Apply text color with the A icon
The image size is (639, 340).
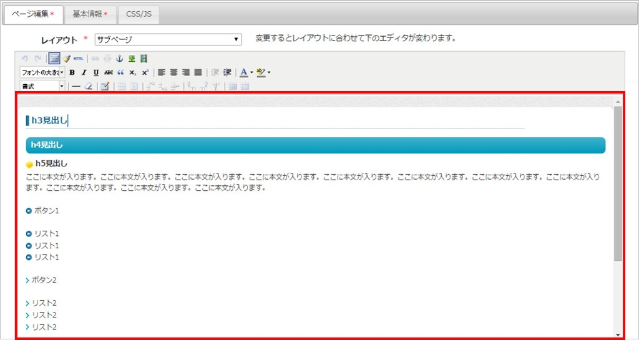coord(244,72)
